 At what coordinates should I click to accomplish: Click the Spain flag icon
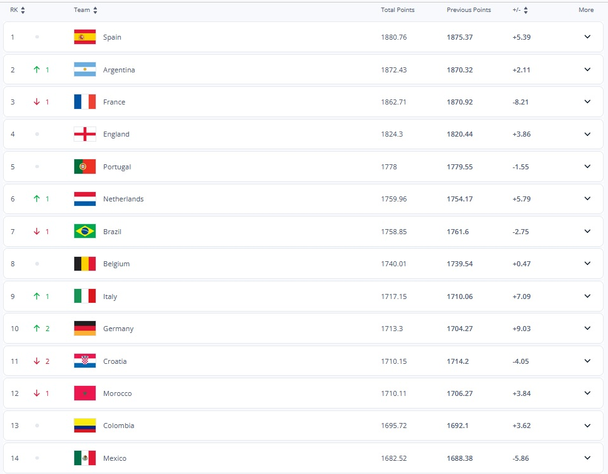[x=85, y=37]
